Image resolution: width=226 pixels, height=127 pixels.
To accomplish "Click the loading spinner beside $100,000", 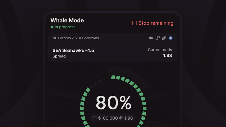I will (94, 118).
